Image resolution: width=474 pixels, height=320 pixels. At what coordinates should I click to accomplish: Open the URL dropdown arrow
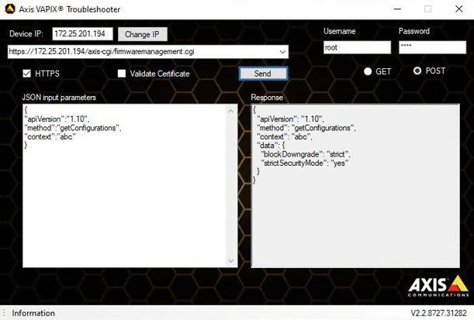coord(282,52)
